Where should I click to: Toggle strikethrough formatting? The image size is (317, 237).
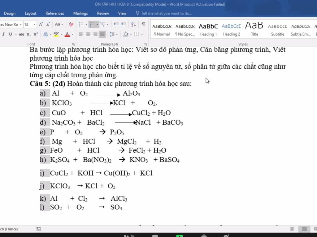point(21,34)
